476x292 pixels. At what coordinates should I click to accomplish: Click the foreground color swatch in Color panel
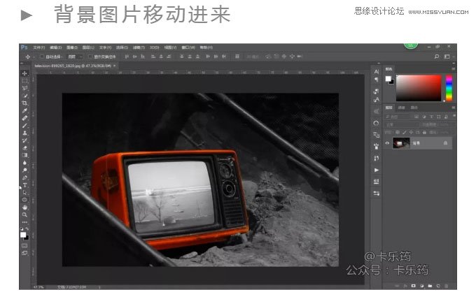pos(388,79)
